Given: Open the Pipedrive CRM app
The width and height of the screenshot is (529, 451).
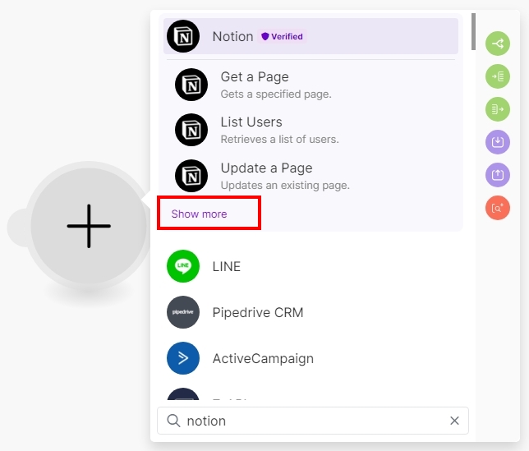Looking at the screenshot, I should pos(257,313).
